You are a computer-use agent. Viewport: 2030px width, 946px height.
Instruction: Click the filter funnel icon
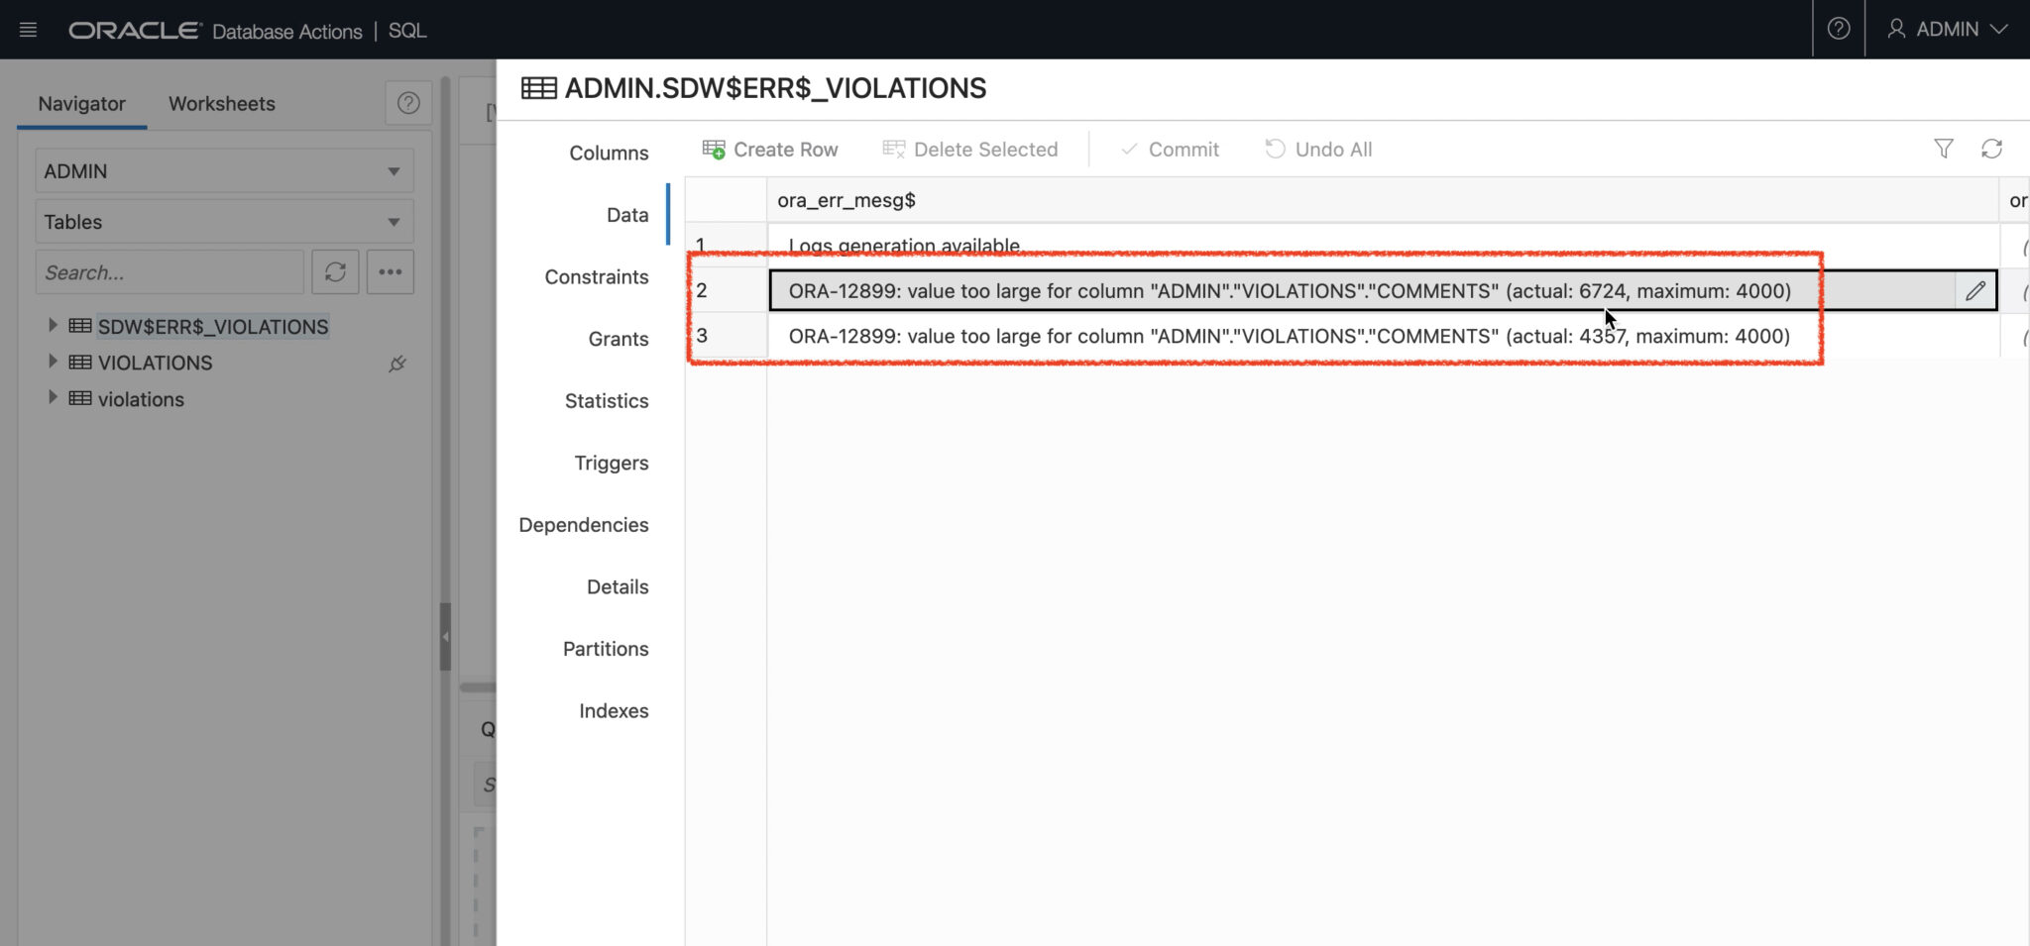1943,149
